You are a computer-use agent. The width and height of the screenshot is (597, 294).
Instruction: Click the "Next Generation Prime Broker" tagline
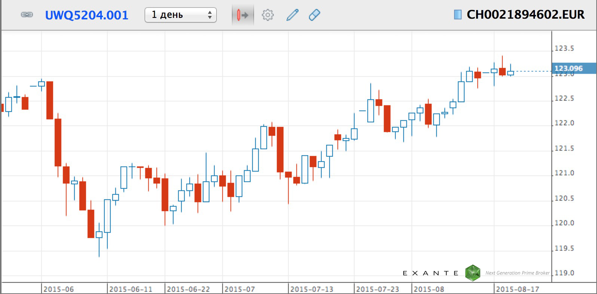click(517, 273)
